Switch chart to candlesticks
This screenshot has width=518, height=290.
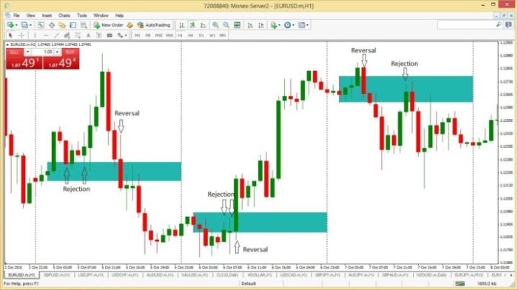[192, 24]
